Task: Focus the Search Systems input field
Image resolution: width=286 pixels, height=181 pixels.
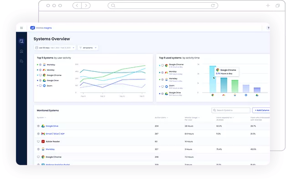Action: [x=231, y=110]
